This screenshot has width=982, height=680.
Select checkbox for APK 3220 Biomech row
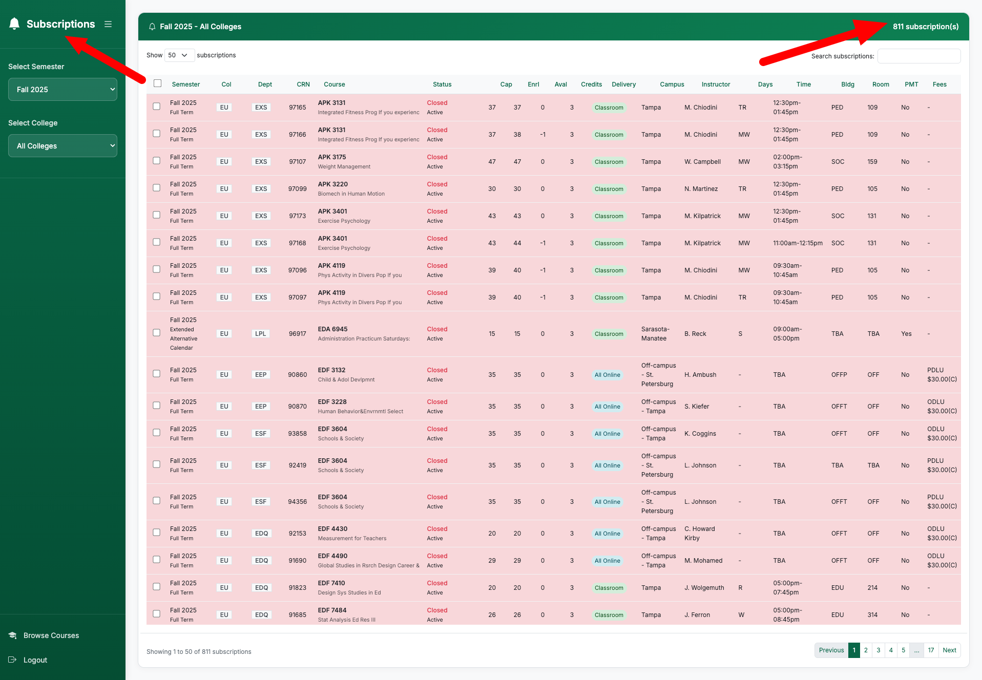point(157,188)
